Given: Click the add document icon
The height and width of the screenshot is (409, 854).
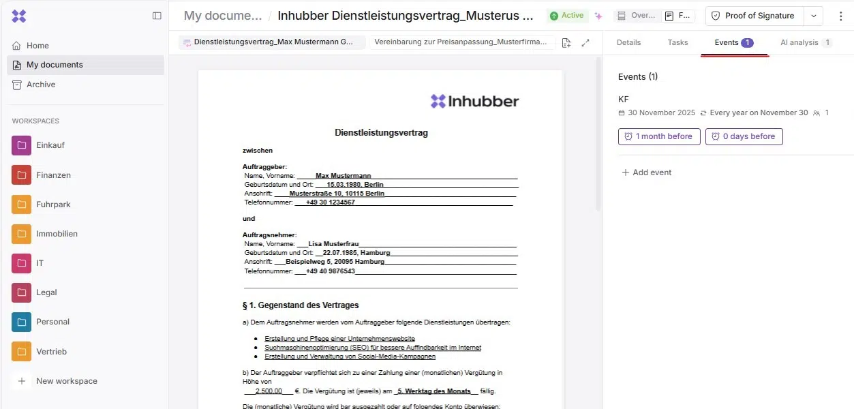Looking at the screenshot, I should click(x=566, y=43).
